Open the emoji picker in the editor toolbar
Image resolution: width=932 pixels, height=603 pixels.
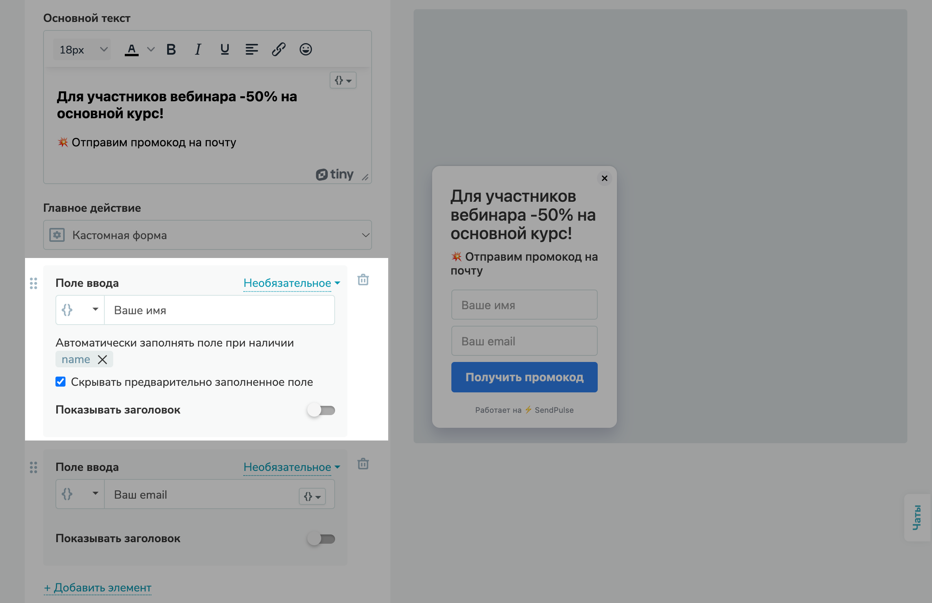point(305,49)
